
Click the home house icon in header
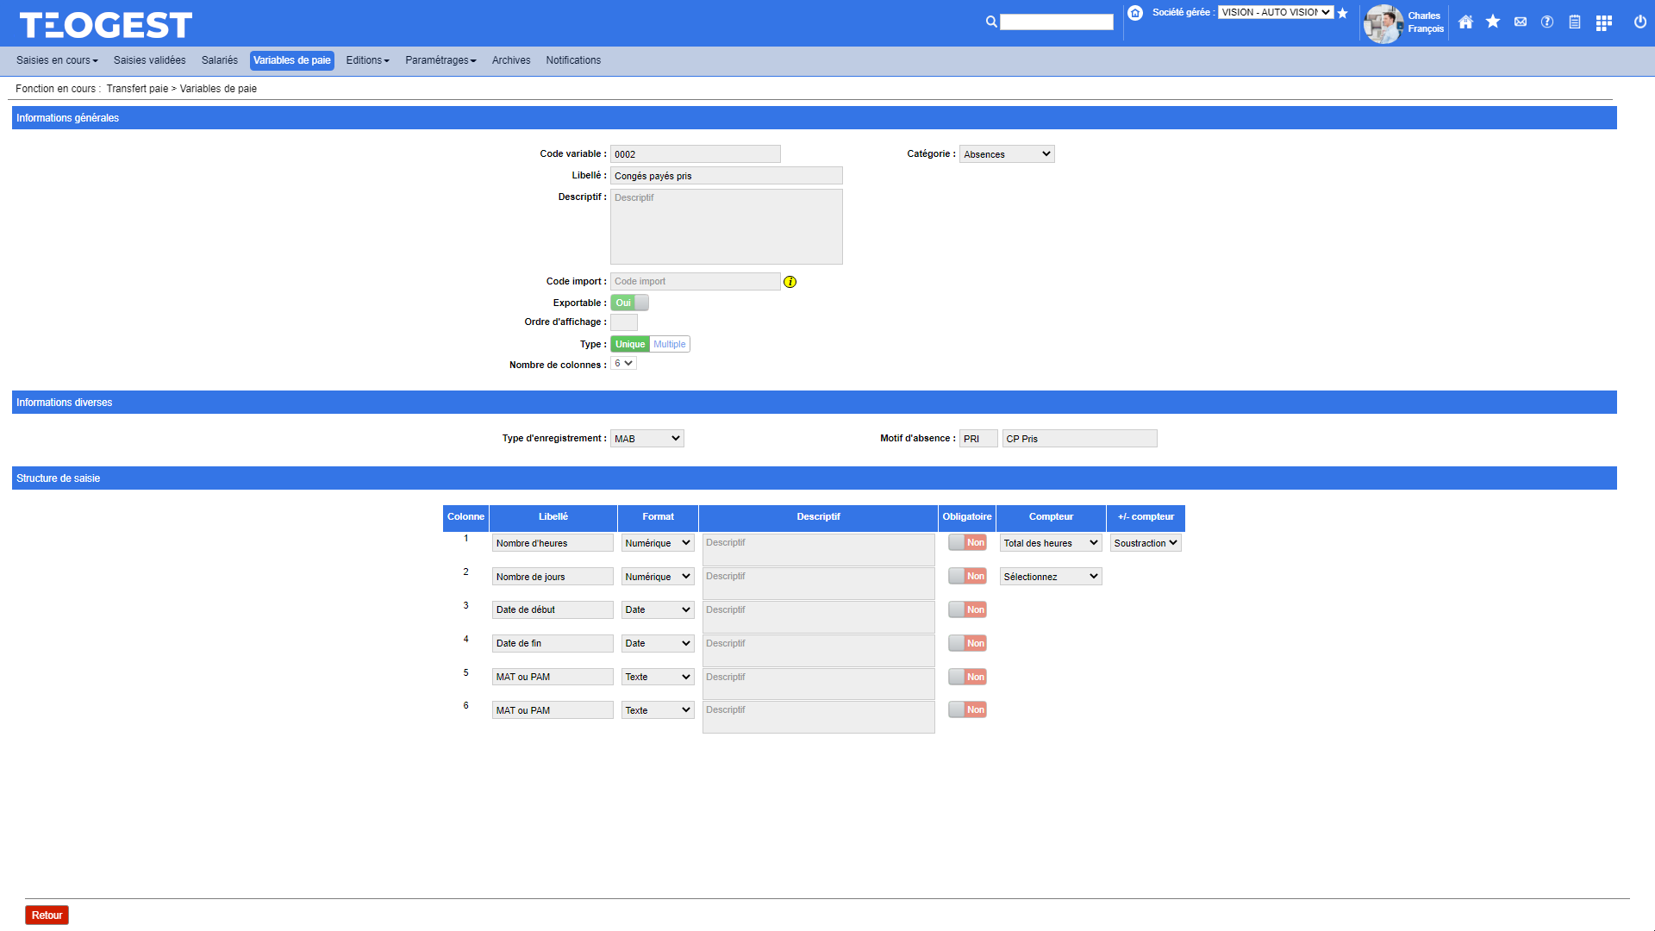(1465, 22)
